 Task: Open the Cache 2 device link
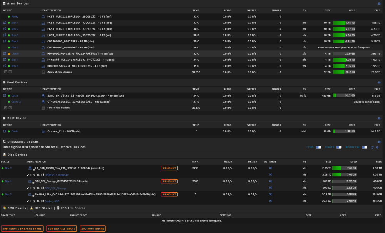(16, 102)
